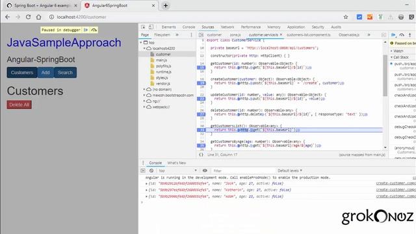Click the site information icon
The width and height of the screenshot is (416, 234).
point(51,17)
